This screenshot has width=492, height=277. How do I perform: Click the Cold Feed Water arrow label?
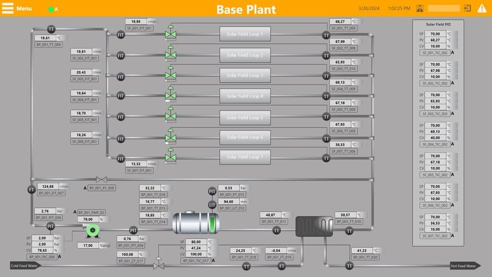tap(25, 266)
